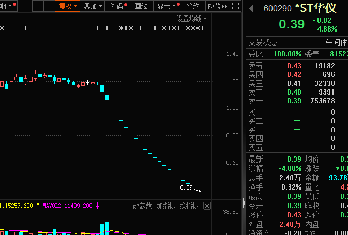Click the plus zoom-in chart icon
Viewport: 348px width, 235px height.
click(38, 6)
